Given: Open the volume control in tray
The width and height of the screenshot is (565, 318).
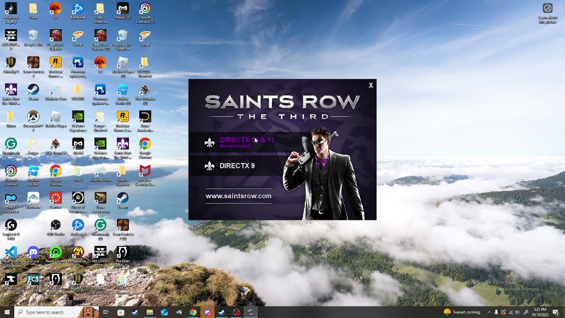Looking at the screenshot, I should tap(517, 312).
